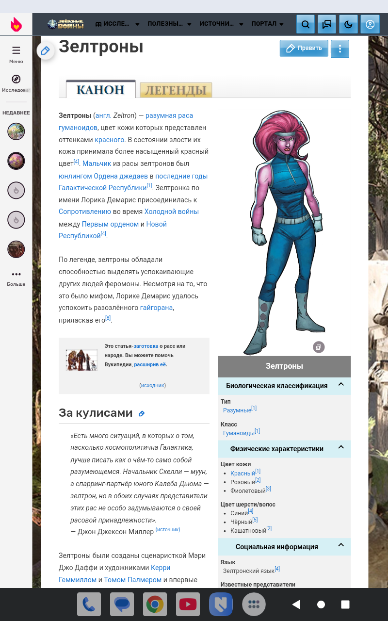Open the user account icon
Image resolution: width=388 pixels, height=621 pixels.
tap(370, 24)
